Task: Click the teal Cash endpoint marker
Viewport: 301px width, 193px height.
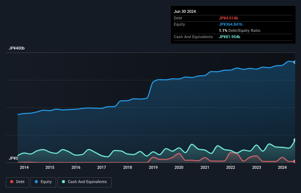Action: pos(294,140)
